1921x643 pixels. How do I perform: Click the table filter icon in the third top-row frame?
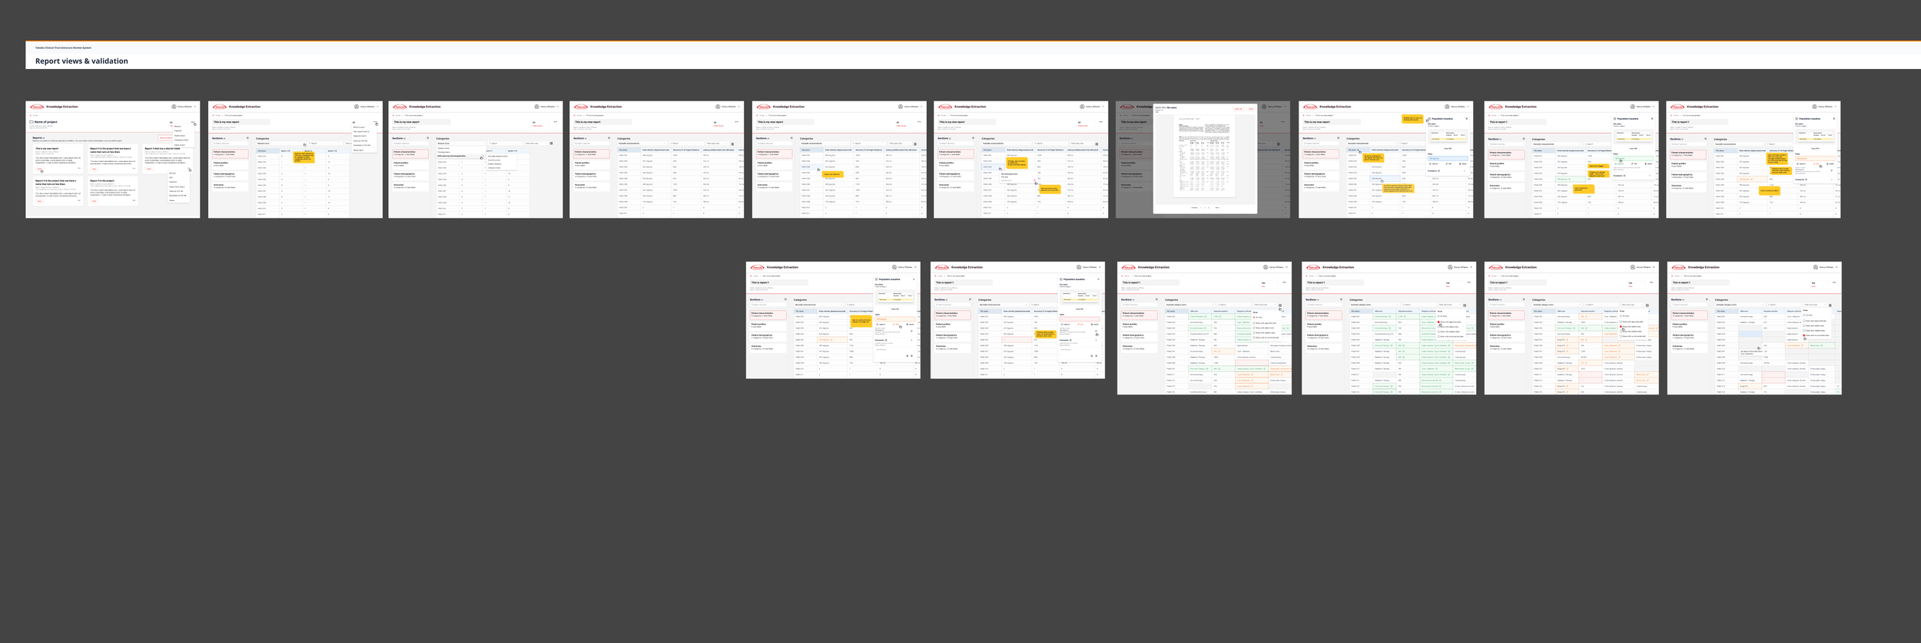tap(551, 143)
